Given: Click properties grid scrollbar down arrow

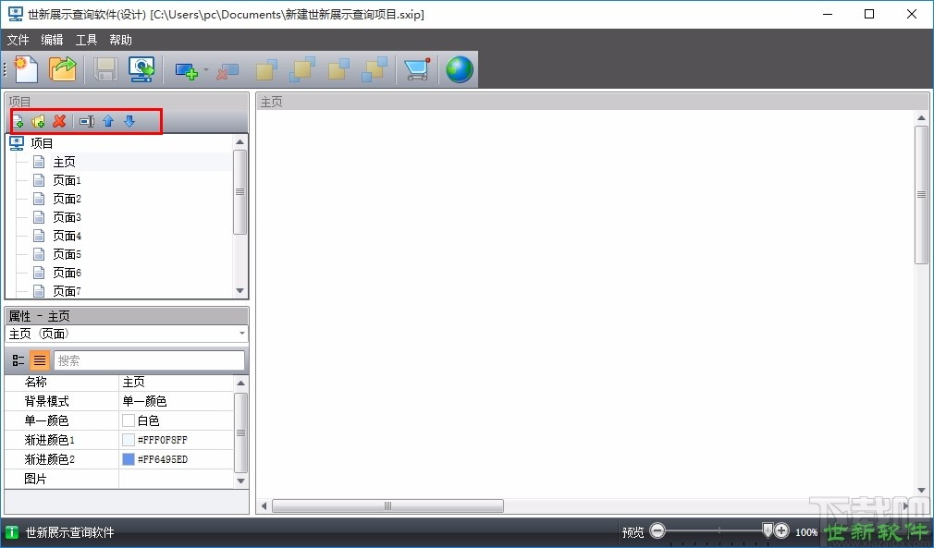Looking at the screenshot, I should point(240,481).
